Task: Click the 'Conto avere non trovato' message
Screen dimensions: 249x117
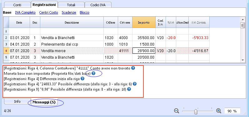Action: pyautogui.click(x=67, y=68)
